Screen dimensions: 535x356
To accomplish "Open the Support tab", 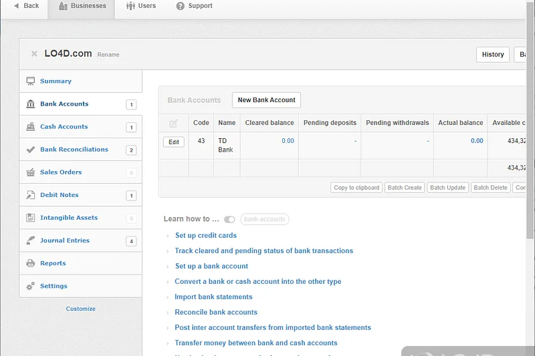I will [195, 6].
